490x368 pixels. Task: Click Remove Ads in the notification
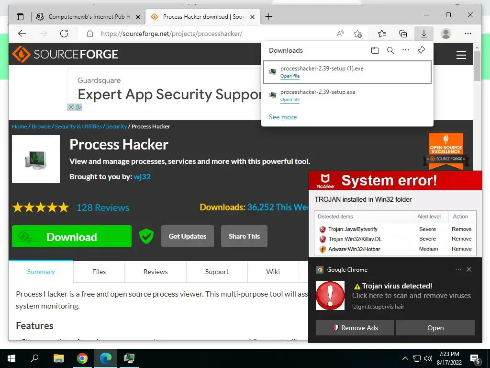[x=355, y=328]
